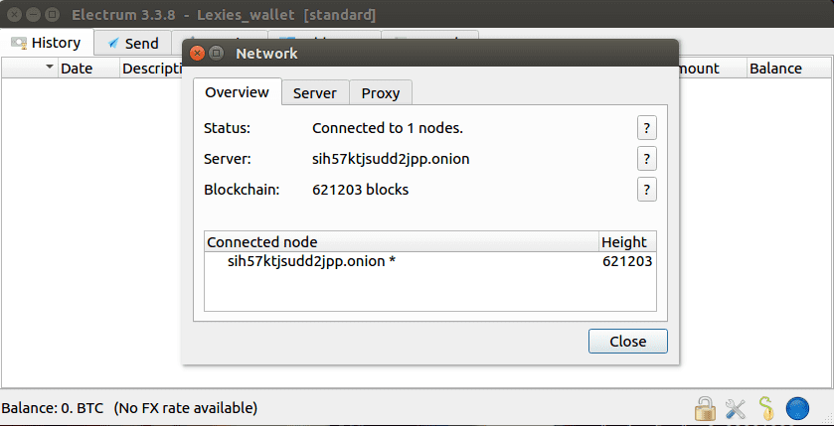
Task: Click the help button next to Server
Action: click(647, 159)
